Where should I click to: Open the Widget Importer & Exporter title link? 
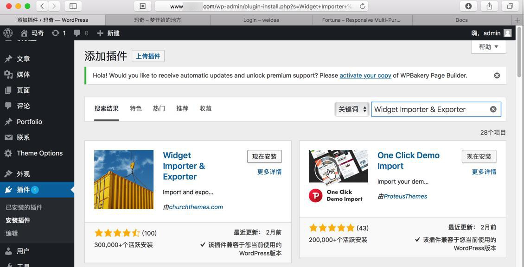(184, 166)
